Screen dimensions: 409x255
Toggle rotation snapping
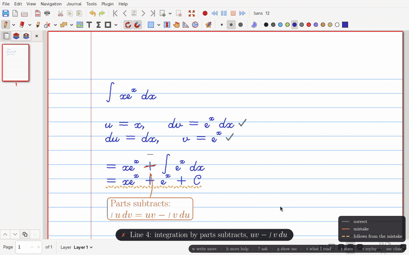128,25
